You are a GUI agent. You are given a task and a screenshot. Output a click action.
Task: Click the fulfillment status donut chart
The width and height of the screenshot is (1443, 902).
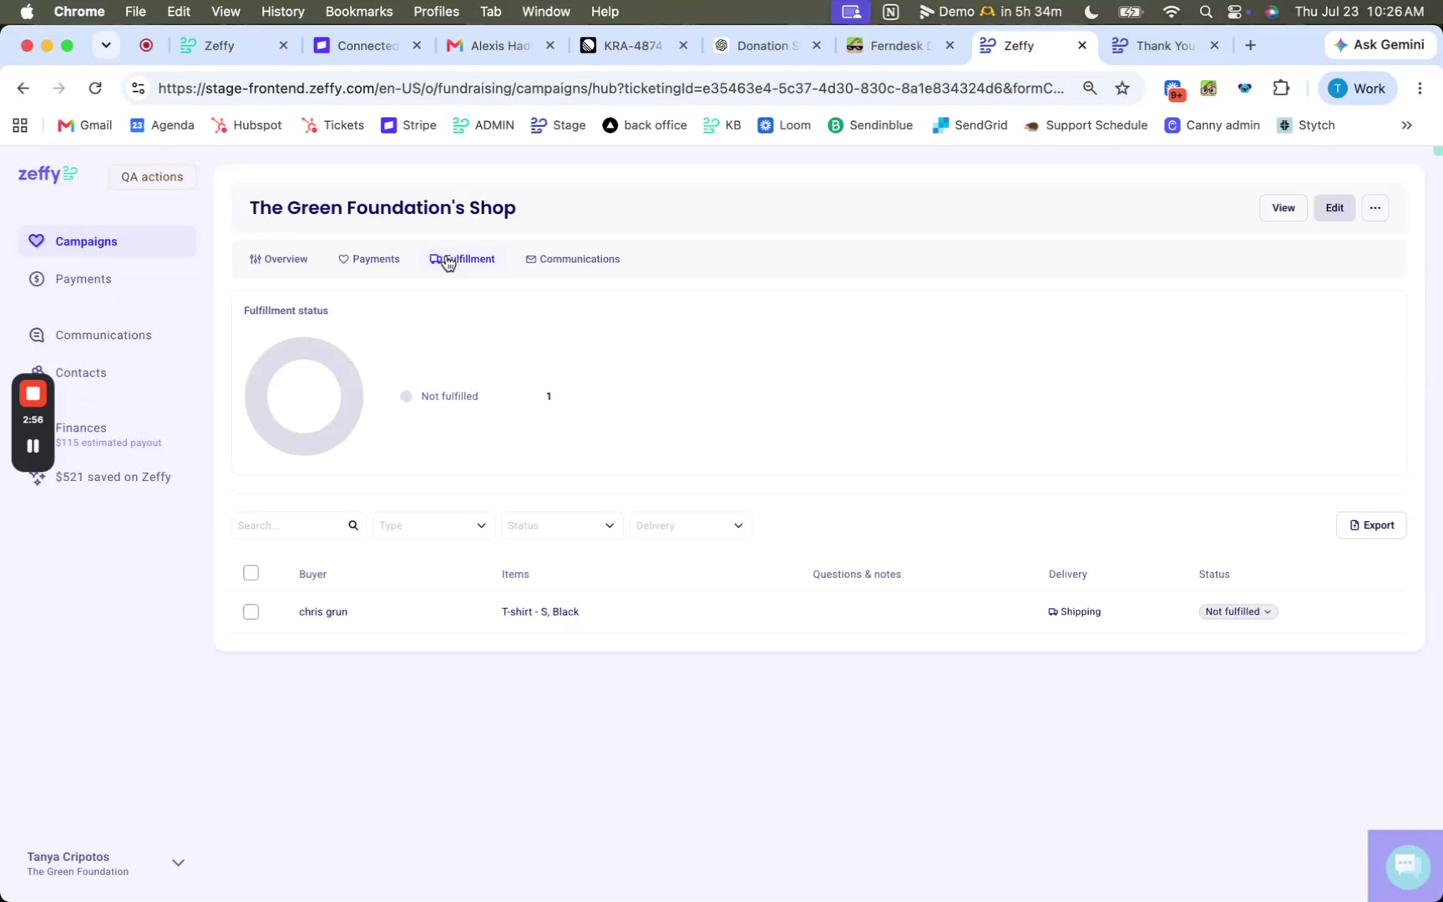click(304, 396)
